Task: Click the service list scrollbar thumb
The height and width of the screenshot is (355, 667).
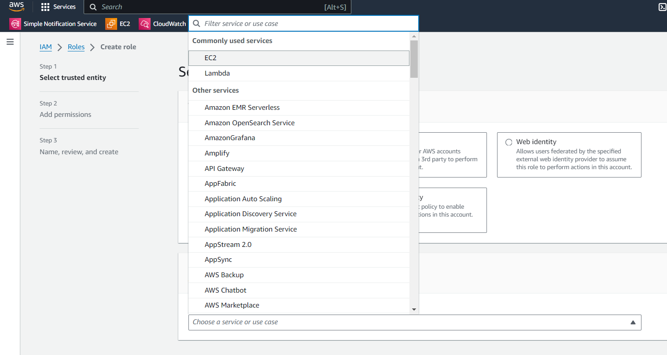Action: pos(414,59)
